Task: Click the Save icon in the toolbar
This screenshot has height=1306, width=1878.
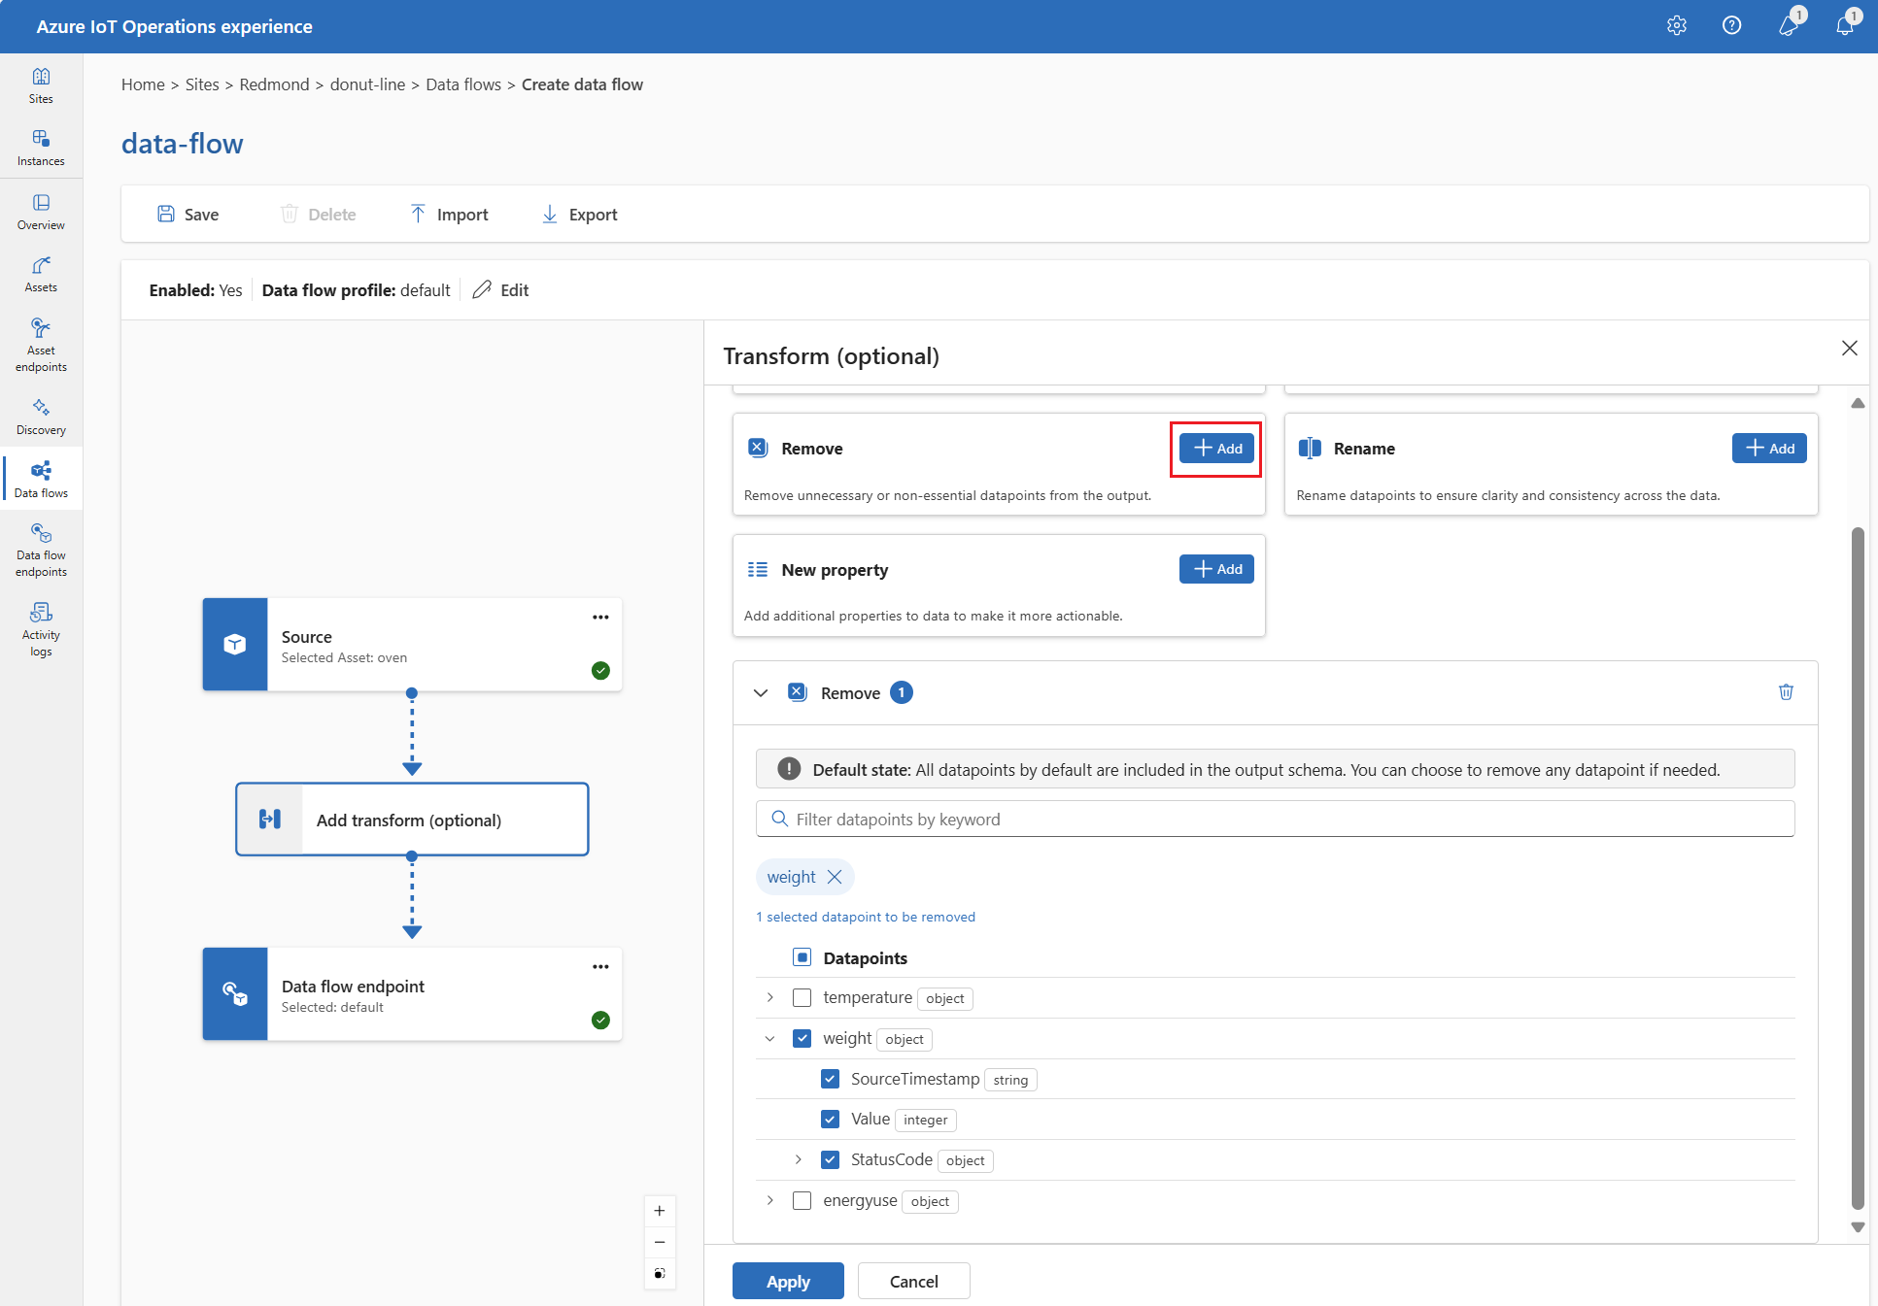Action: point(165,214)
